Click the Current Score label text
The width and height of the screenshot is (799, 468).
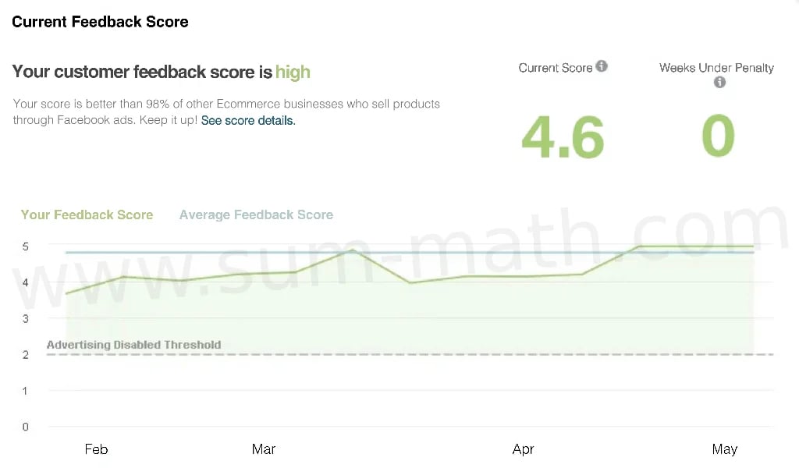[x=555, y=68]
